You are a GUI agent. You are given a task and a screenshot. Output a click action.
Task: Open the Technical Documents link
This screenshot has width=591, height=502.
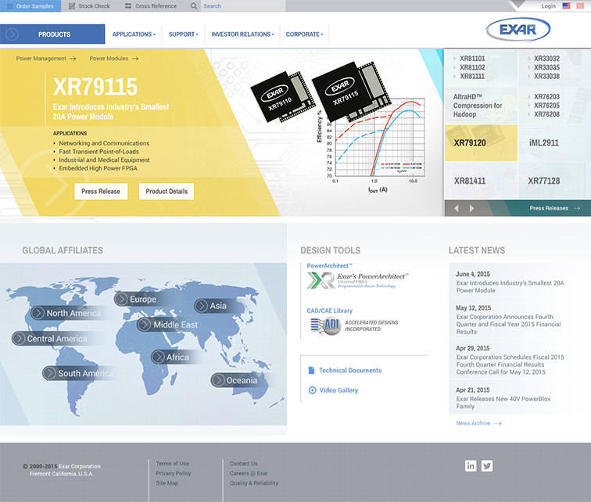coord(350,371)
